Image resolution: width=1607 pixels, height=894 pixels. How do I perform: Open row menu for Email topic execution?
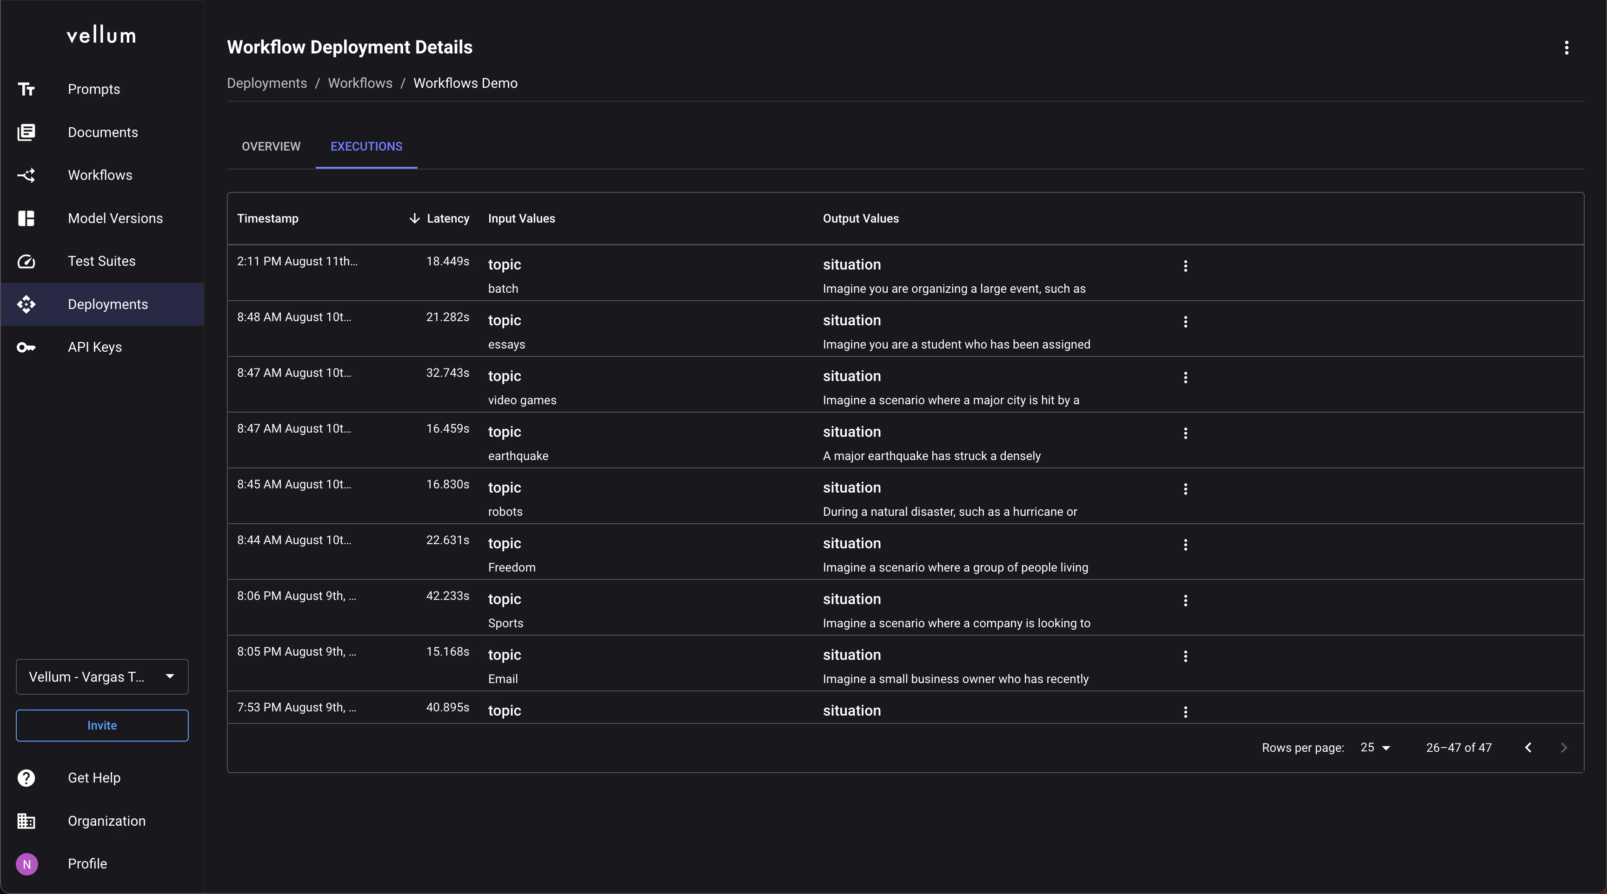coord(1185,657)
